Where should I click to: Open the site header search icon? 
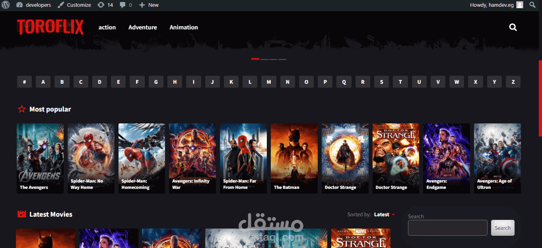pos(513,27)
